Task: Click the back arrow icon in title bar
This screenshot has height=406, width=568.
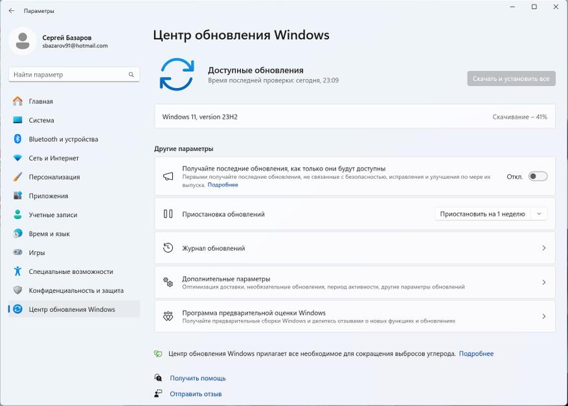Action: [x=12, y=11]
